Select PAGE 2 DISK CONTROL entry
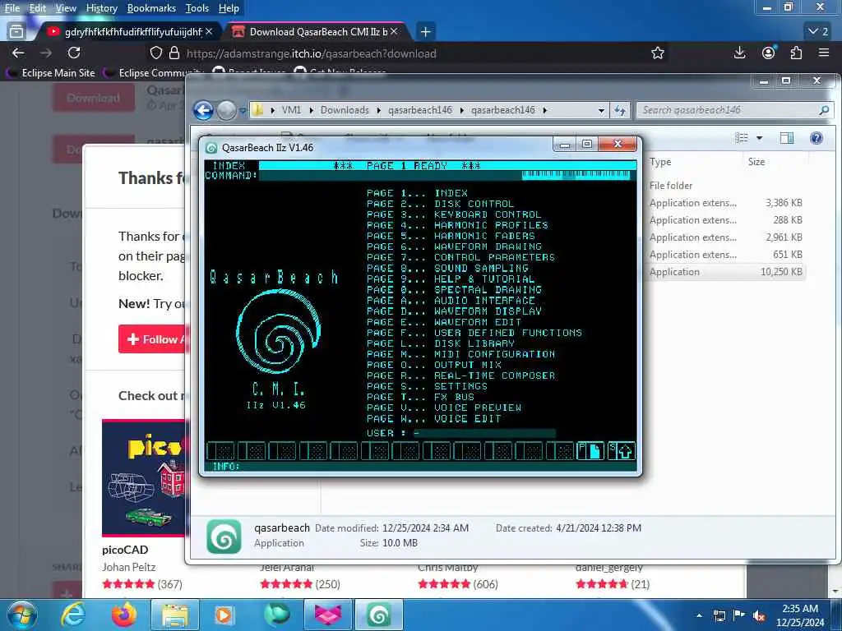 440,204
